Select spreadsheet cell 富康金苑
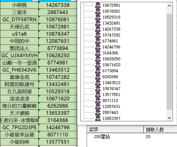177x147 pixels. [19, 77]
